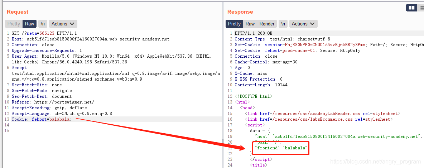Click the Sec-Fetch-Mode: navigate header

coord(42,91)
